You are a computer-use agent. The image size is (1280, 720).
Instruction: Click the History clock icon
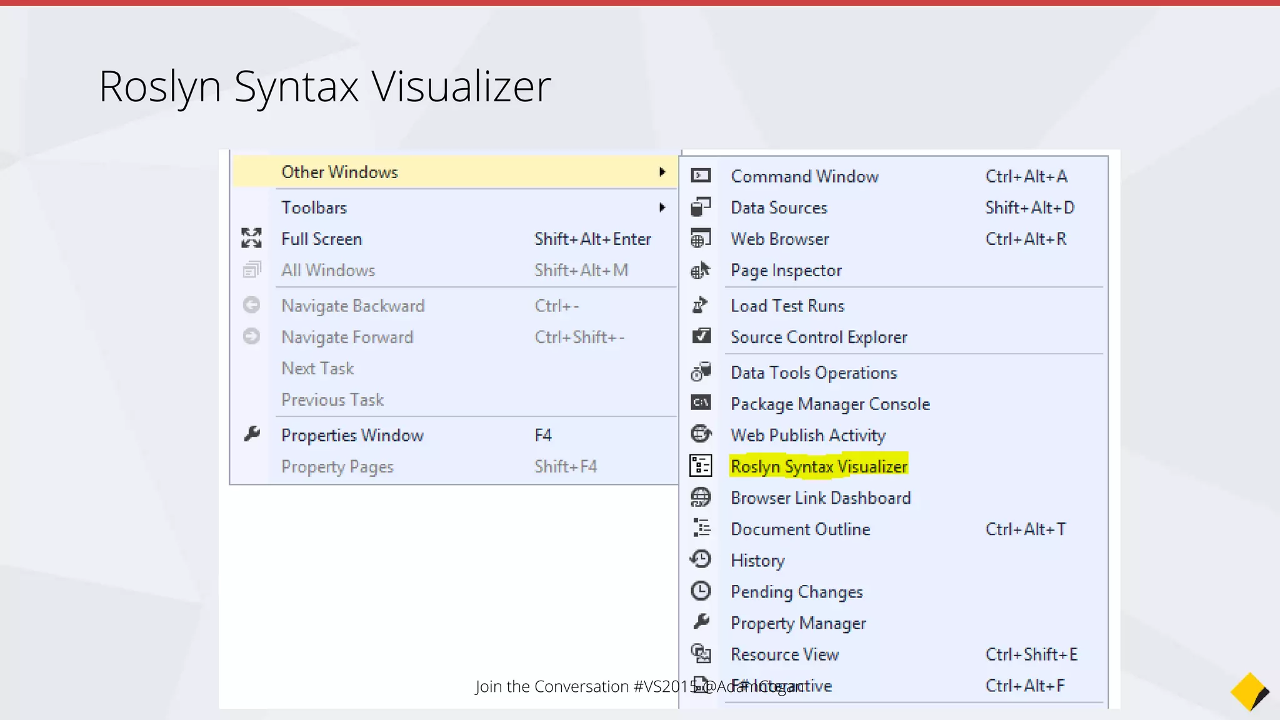701,559
